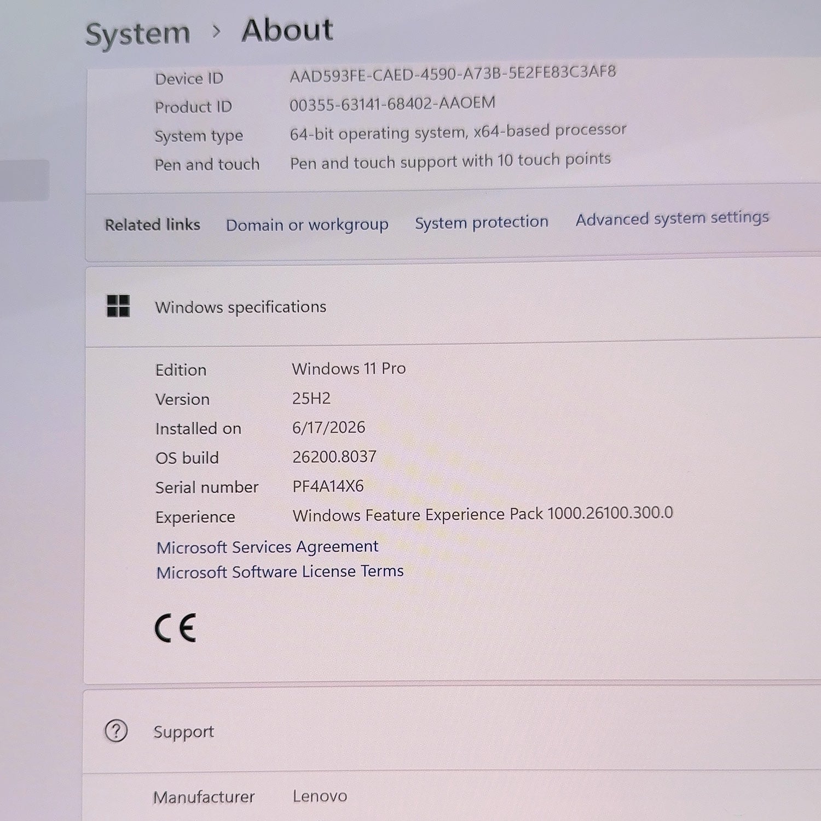This screenshot has height=821, width=821.
Task: Select the OS build number 26200.8037
Action: click(334, 456)
